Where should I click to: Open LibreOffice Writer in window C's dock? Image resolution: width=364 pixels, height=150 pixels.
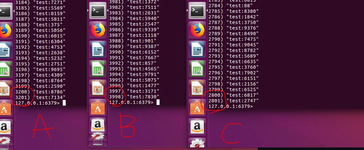(197, 49)
